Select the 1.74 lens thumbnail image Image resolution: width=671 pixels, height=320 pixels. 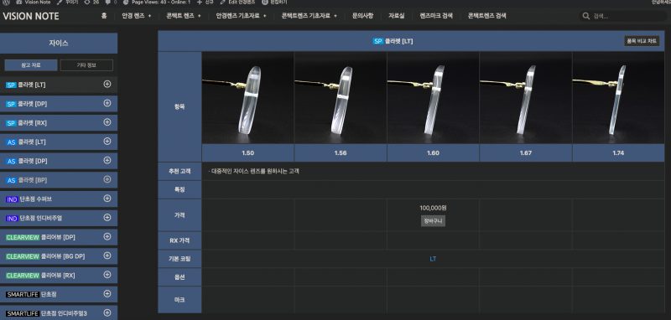(618, 98)
